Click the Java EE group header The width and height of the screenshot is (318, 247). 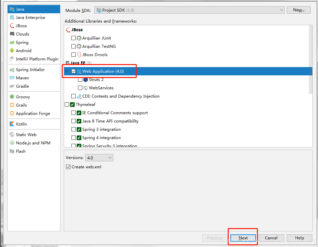point(79,63)
